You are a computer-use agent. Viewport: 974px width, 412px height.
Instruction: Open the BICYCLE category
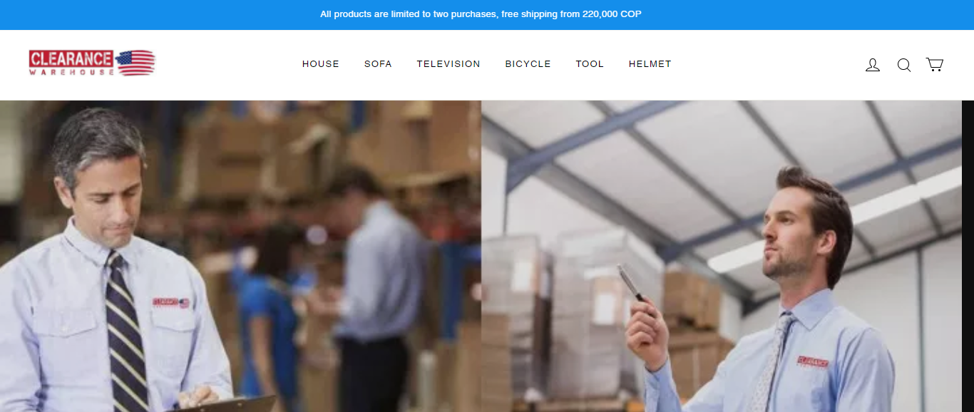[x=528, y=64]
